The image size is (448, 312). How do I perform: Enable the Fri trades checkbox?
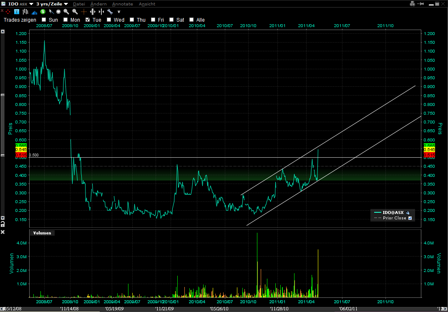click(153, 20)
